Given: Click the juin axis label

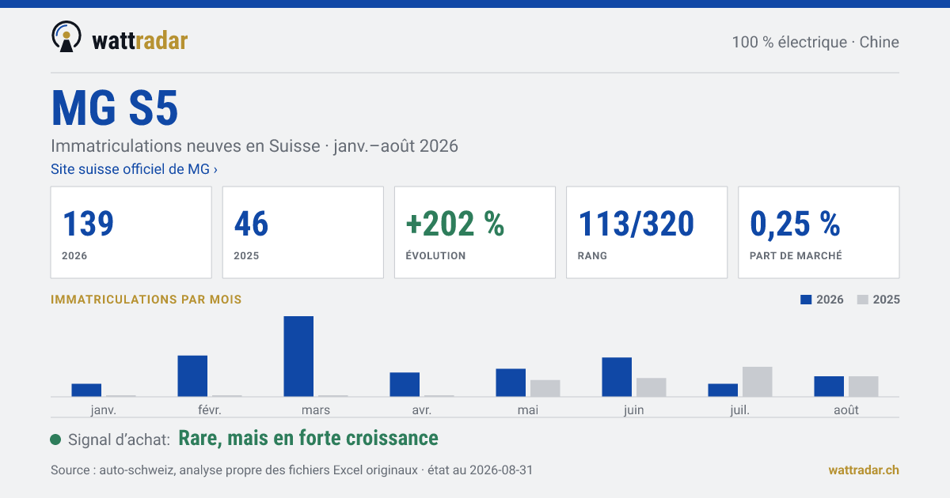Looking at the screenshot, I should [x=634, y=409].
